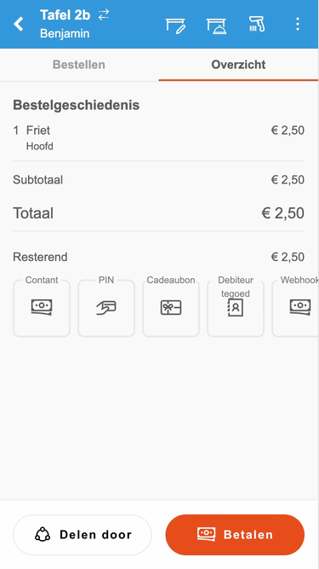Choose PIN payment method
Screen dimensions: 319x569
point(106,308)
